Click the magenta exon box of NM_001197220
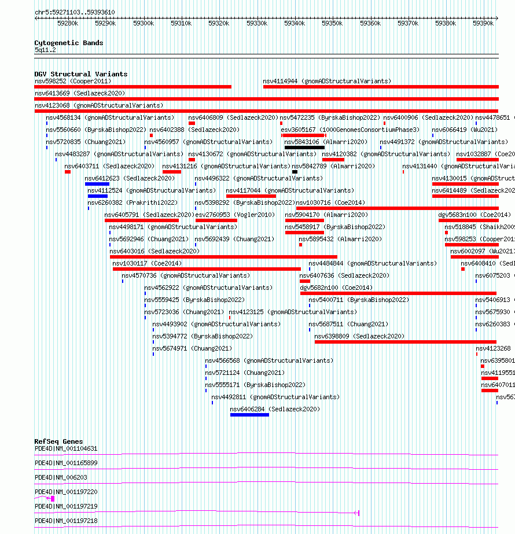The width and height of the screenshot is (515, 534). tap(53, 499)
